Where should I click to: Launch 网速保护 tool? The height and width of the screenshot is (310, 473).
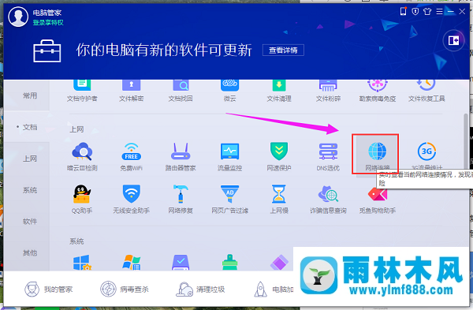[279, 157]
